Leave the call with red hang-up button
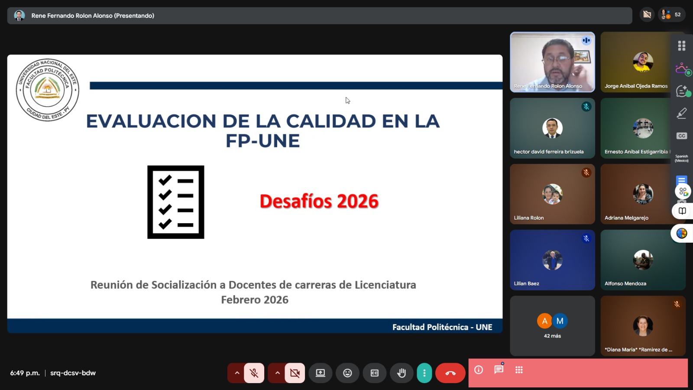 (x=450, y=373)
